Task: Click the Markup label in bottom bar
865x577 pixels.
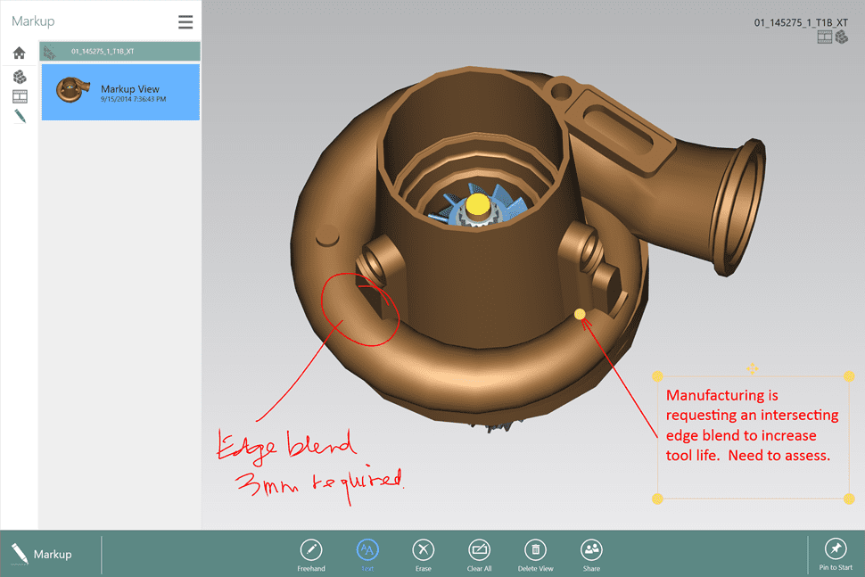Action: [x=52, y=555]
